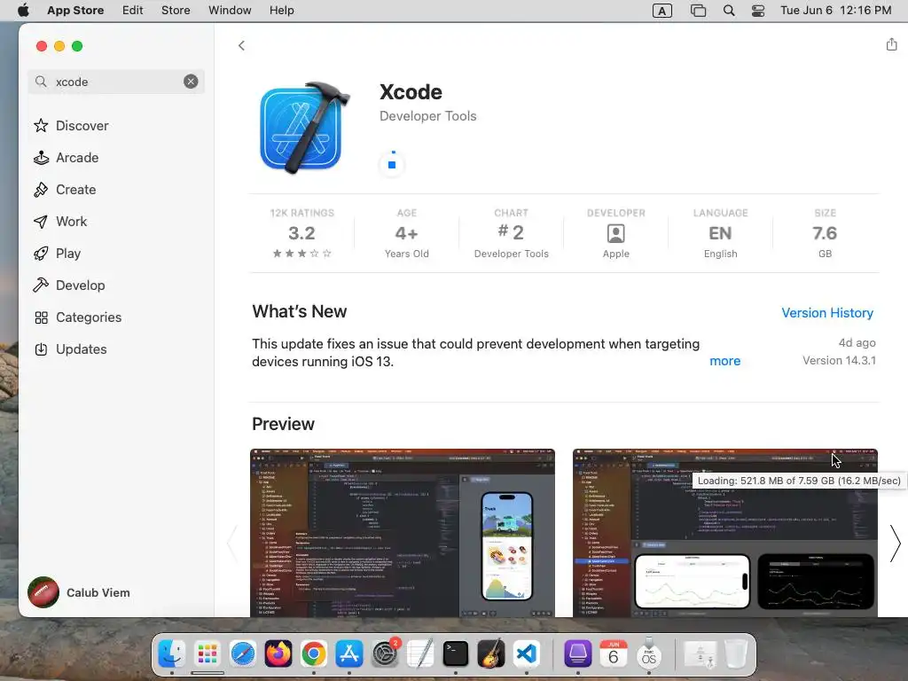Go back with the chevron arrow
The height and width of the screenshot is (681, 908).
[241, 45]
